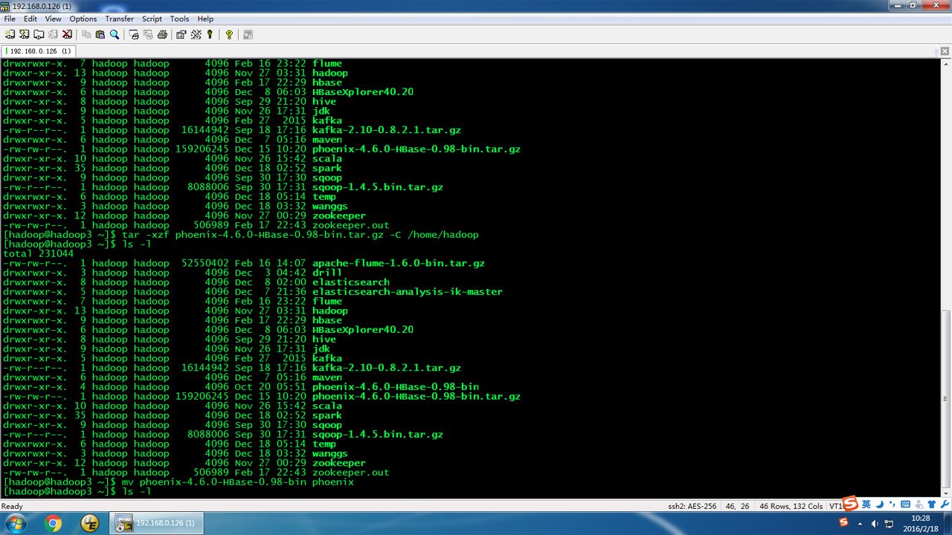Viewport: 952px width, 535px height.
Task: Click the Print Selection toolbar icon
Action: tap(148, 34)
